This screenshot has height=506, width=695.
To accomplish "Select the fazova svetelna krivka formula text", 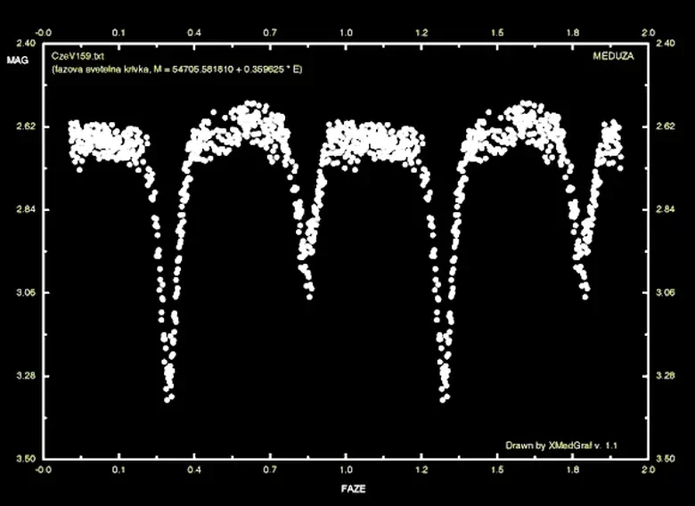I will 176,68.
